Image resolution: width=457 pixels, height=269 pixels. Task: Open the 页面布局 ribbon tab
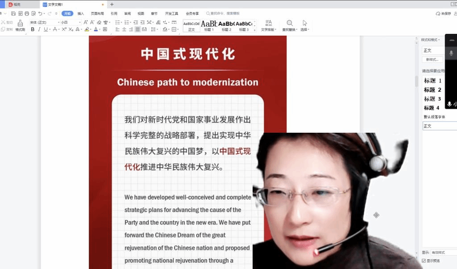coord(97,13)
